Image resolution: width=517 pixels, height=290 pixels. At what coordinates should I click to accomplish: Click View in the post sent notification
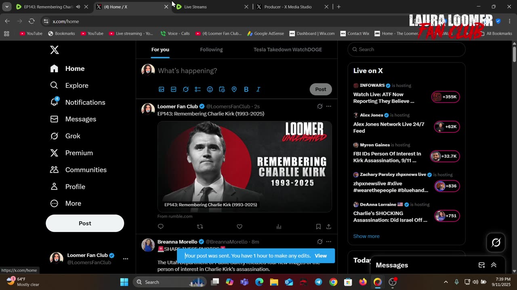point(321,256)
